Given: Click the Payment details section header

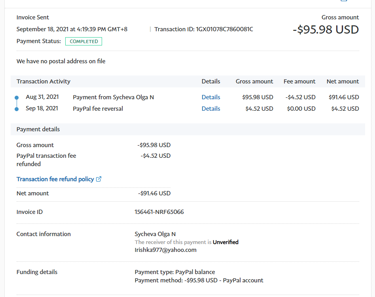Looking at the screenshot, I should [x=38, y=129].
